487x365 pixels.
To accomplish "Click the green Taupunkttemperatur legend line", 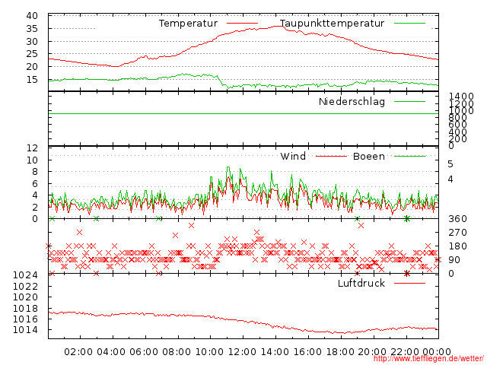I will point(409,24).
